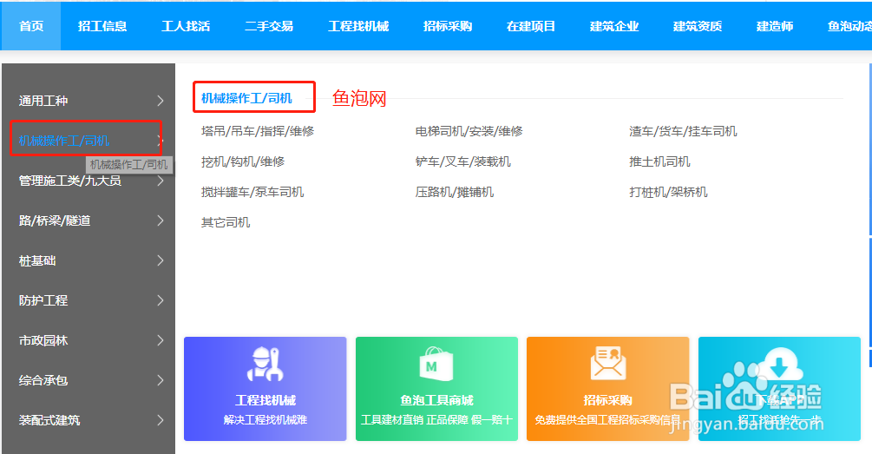Open the 建筑资质 navigation tab

[698, 26]
